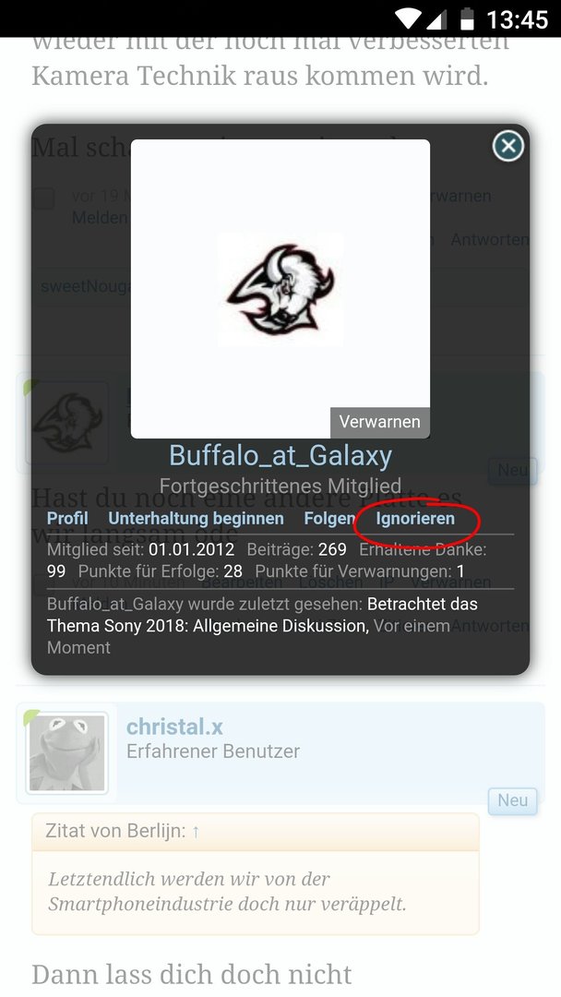Tap the battery icon in status bar
The height and width of the screenshot is (997, 561).
(467, 19)
